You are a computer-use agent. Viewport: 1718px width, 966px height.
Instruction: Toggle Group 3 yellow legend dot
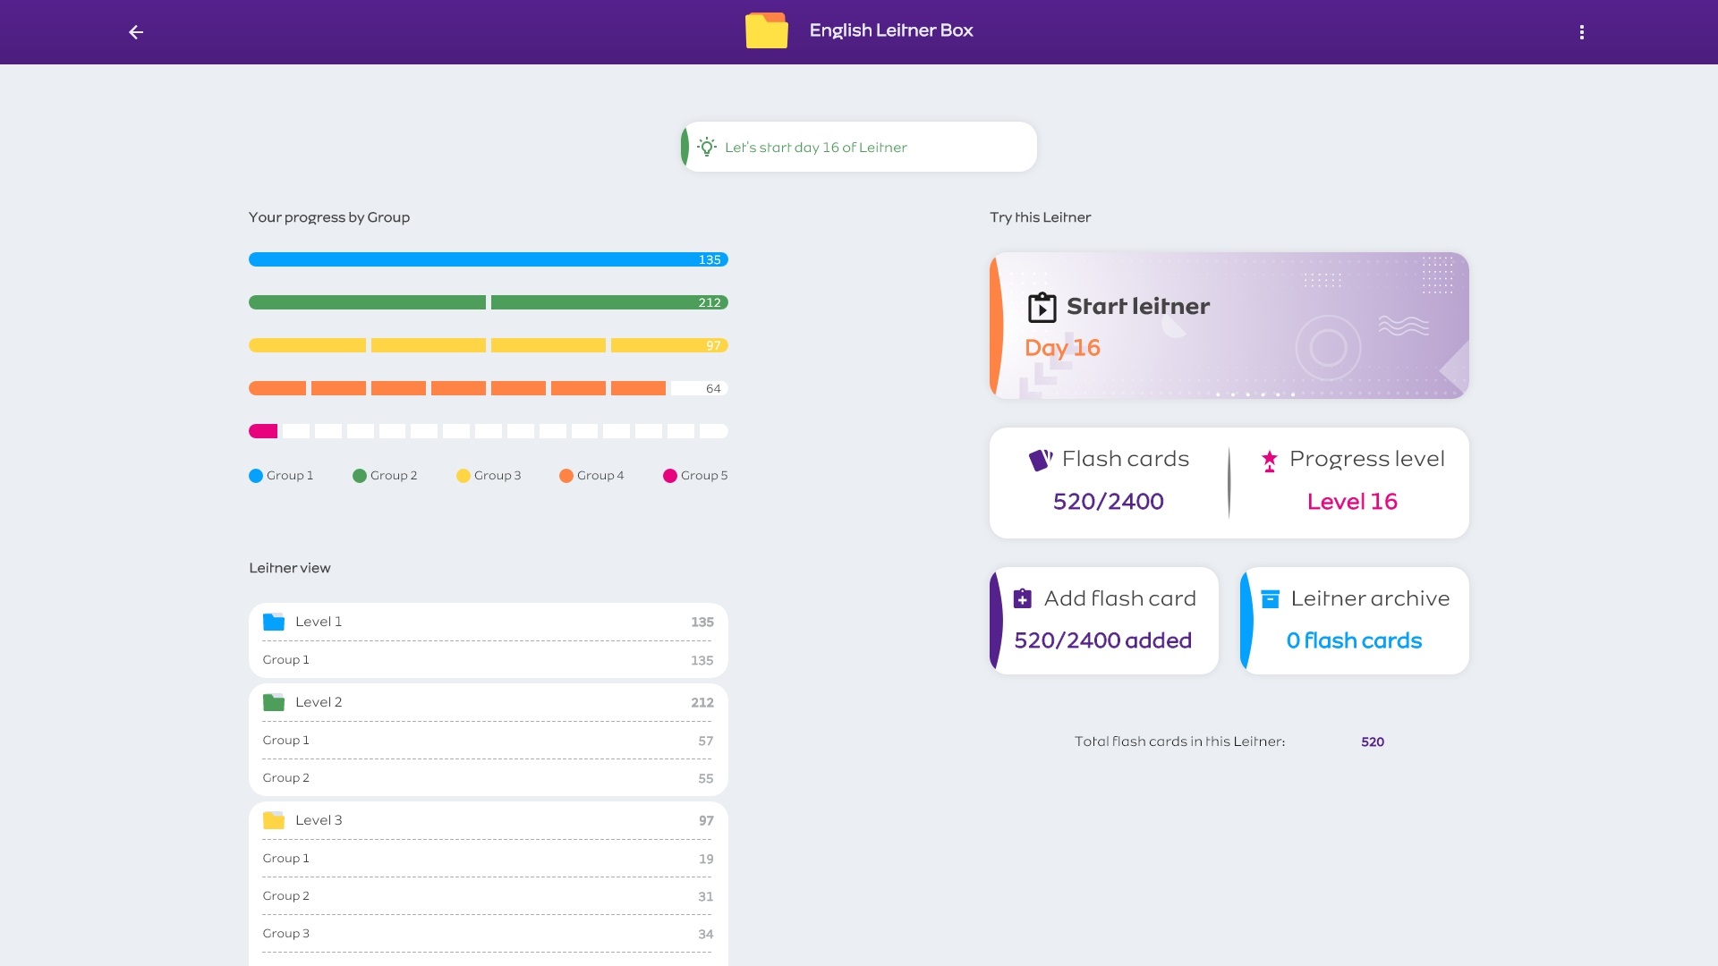[464, 476]
